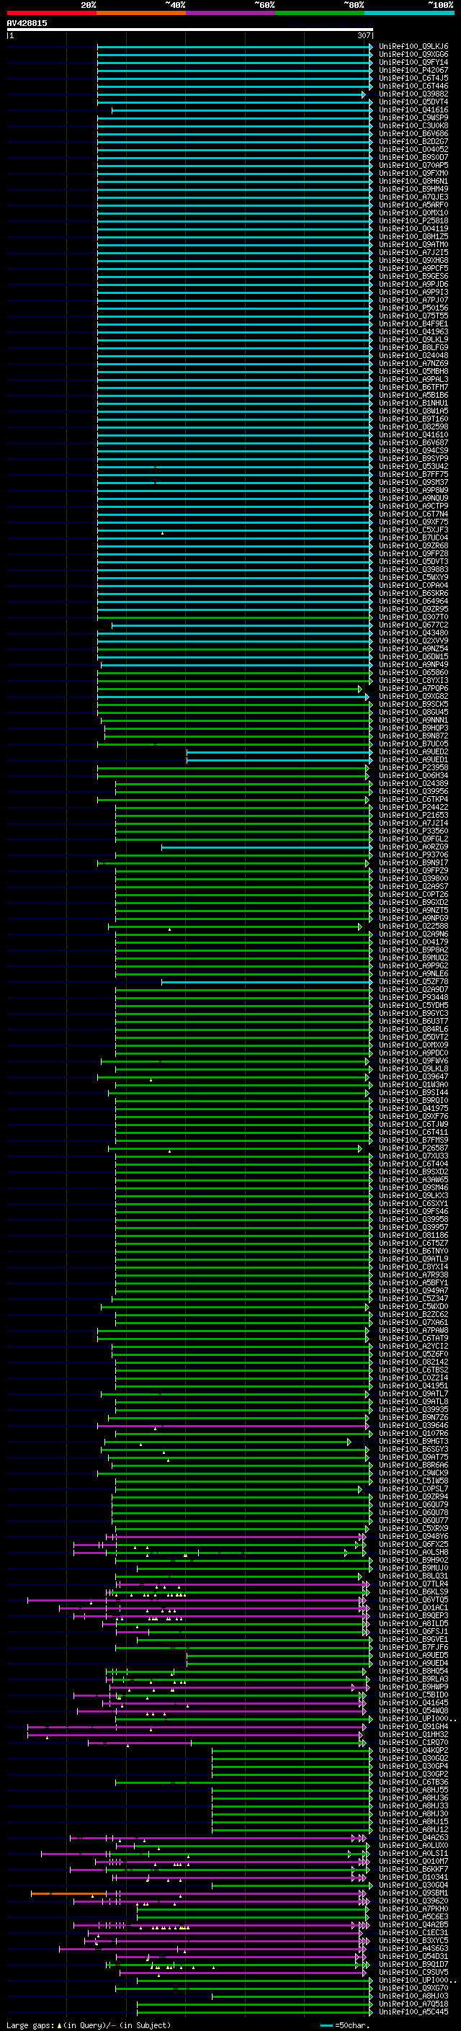Open hit UniRef100_C6T4J5
The height and width of the screenshot is (2031, 461).
pyautogui.click(x=413, y=78)
